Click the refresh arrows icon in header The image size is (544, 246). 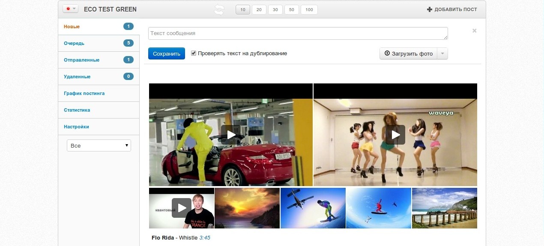pyautogui.click(x=219, y=10)
